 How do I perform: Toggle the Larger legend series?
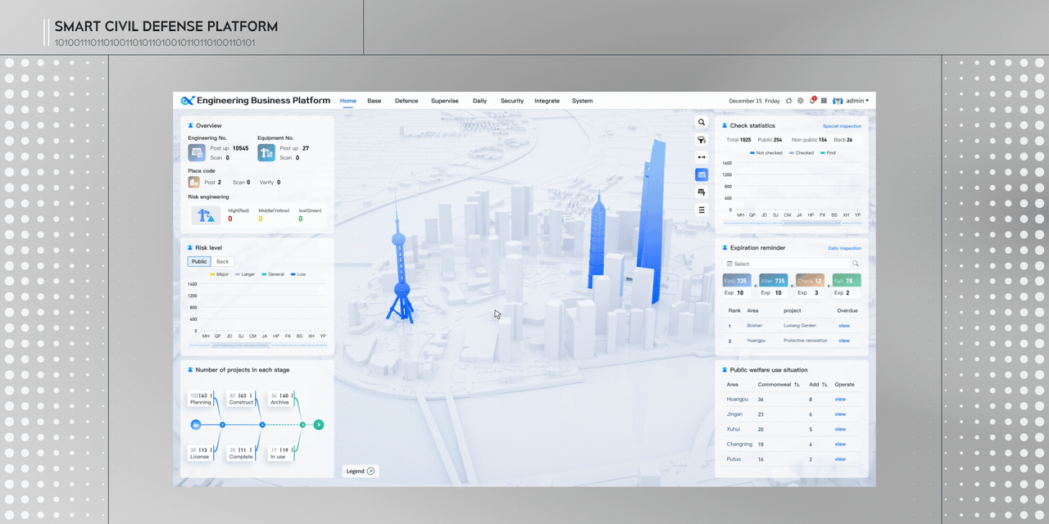pos(245,274)
